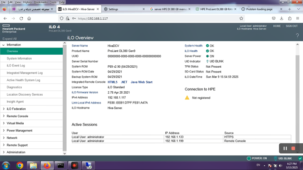The height and width of the screenshot is (170, 303).
Task: Click the saved password key icon
Action: [74, 18]
